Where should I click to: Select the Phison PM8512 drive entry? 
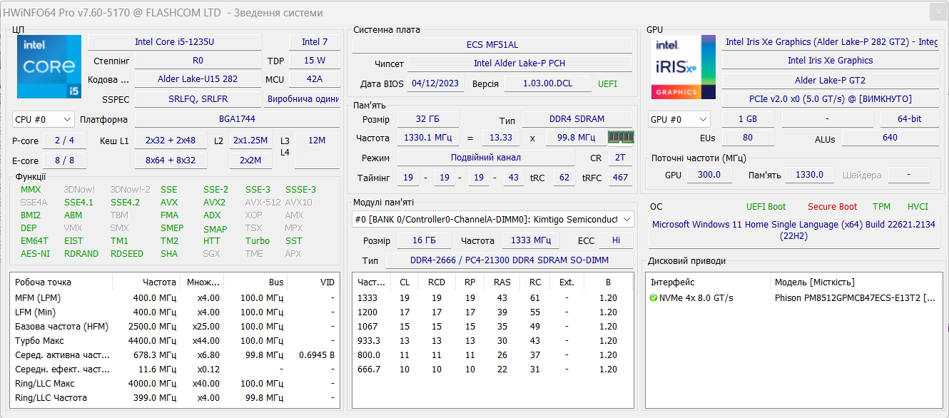854,298
